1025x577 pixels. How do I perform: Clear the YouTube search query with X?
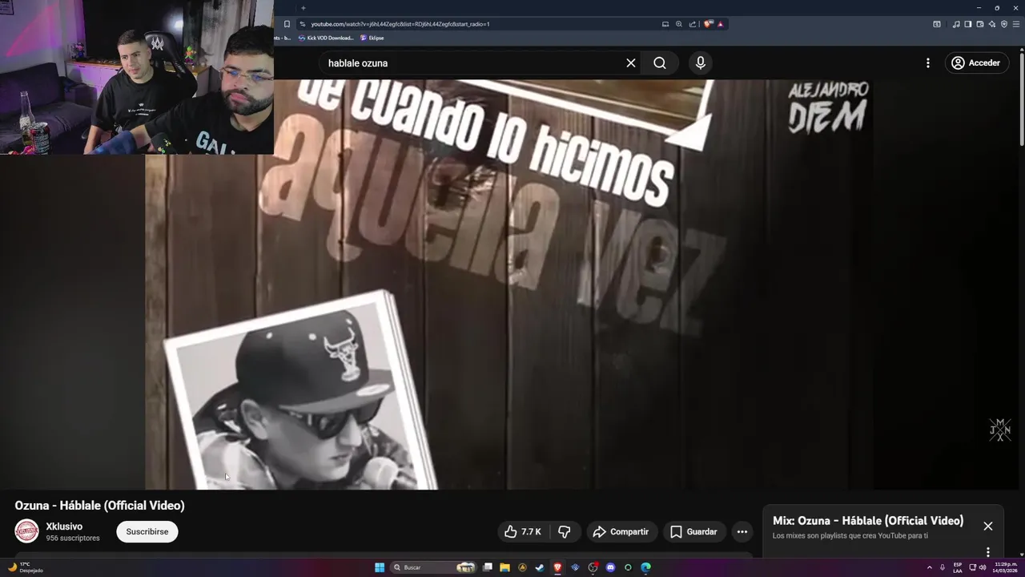coord(631,63)
